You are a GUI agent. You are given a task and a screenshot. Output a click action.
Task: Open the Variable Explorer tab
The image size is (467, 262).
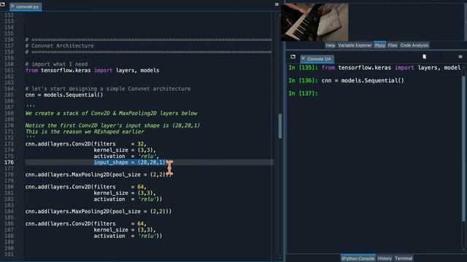point(355,45)
